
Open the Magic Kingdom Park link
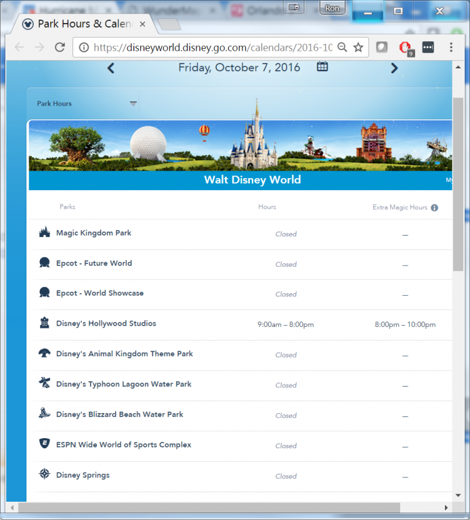[93, 233]
